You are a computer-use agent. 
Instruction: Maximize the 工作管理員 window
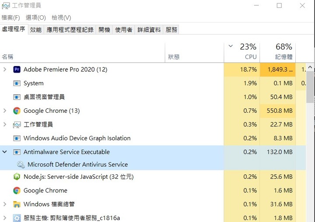coord(279,5)
